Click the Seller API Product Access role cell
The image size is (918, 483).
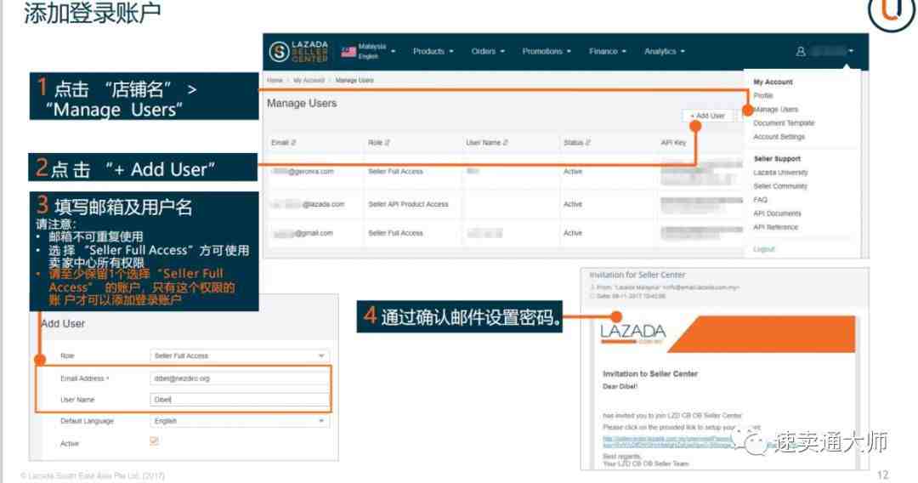click(408, 204)
